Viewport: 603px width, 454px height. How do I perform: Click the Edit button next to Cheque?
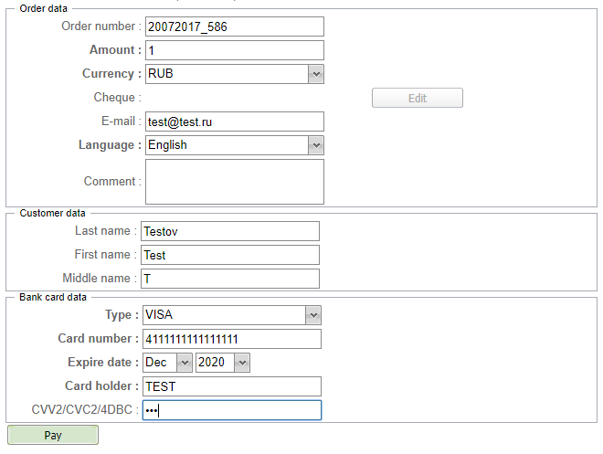417,98
